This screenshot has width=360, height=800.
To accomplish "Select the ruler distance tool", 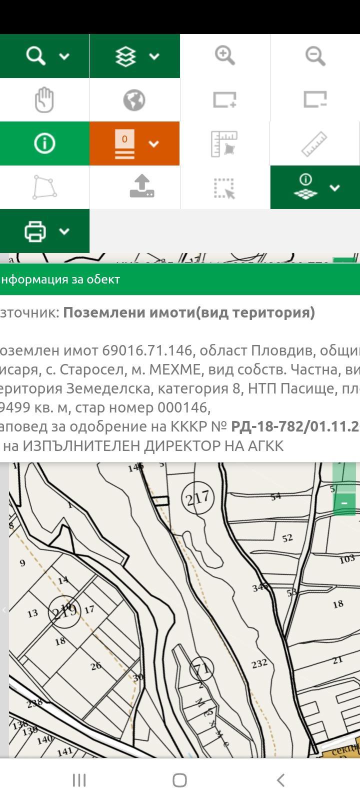I will click(314, 143).
